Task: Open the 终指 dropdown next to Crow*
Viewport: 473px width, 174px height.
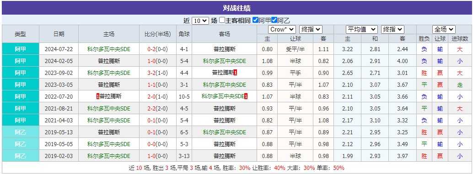Action: (x=311, y=30)
